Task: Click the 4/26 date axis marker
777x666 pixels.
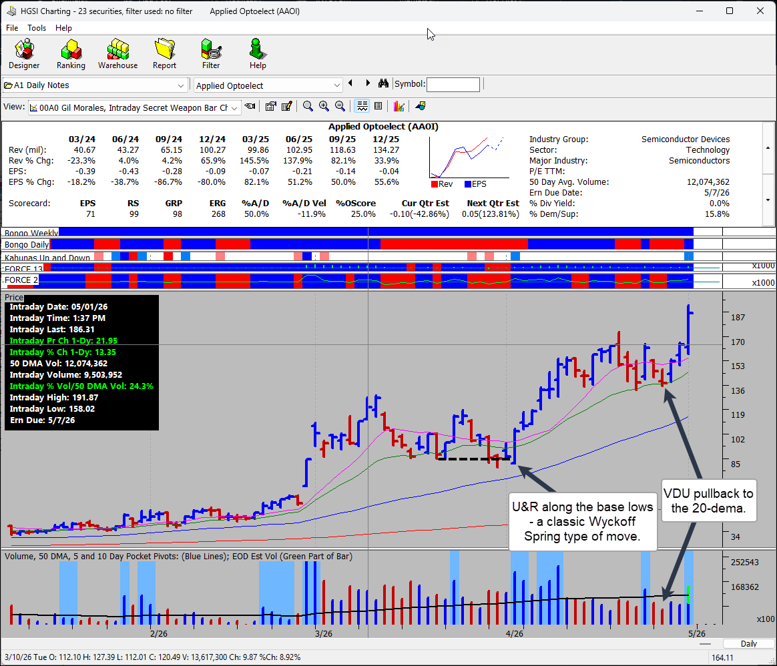Action: pyautogui.click(x=515, y=633)
